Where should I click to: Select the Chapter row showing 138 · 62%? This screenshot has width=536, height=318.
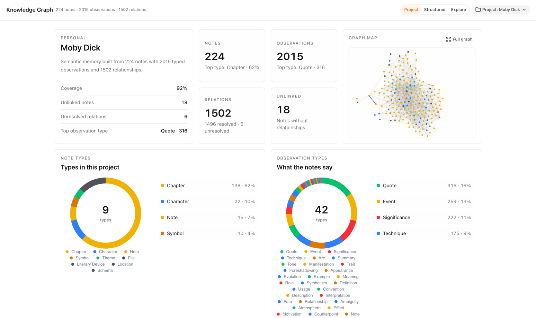[208, 186]
